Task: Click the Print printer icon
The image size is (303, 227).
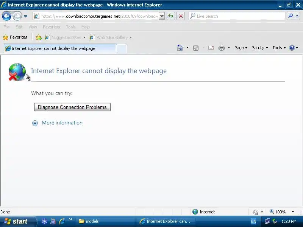Action: click(x=222, y=48)
